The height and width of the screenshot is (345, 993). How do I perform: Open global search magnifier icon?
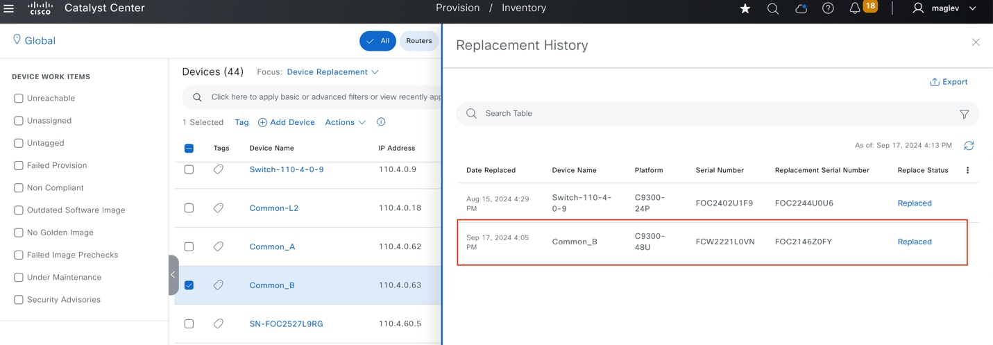click(772, 8)
